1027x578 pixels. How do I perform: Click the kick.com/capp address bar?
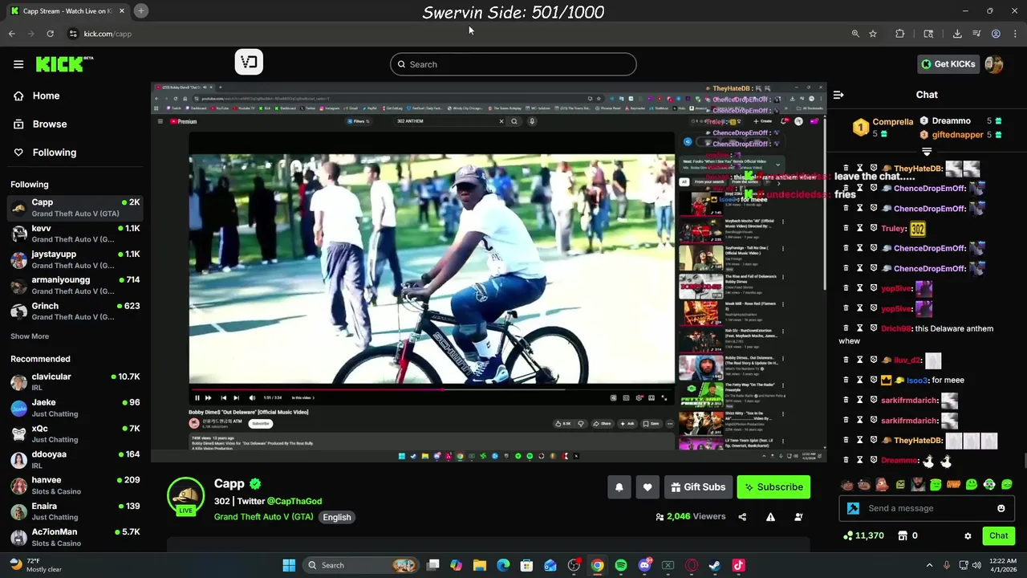[457, 34]
